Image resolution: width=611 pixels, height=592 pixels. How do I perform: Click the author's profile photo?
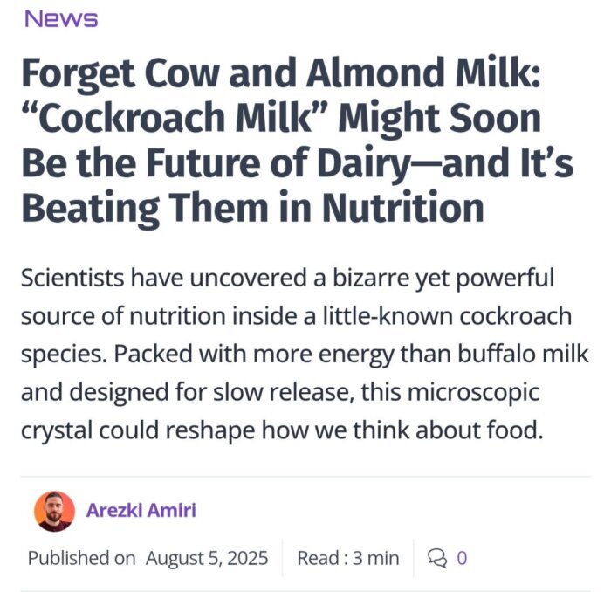54,511
